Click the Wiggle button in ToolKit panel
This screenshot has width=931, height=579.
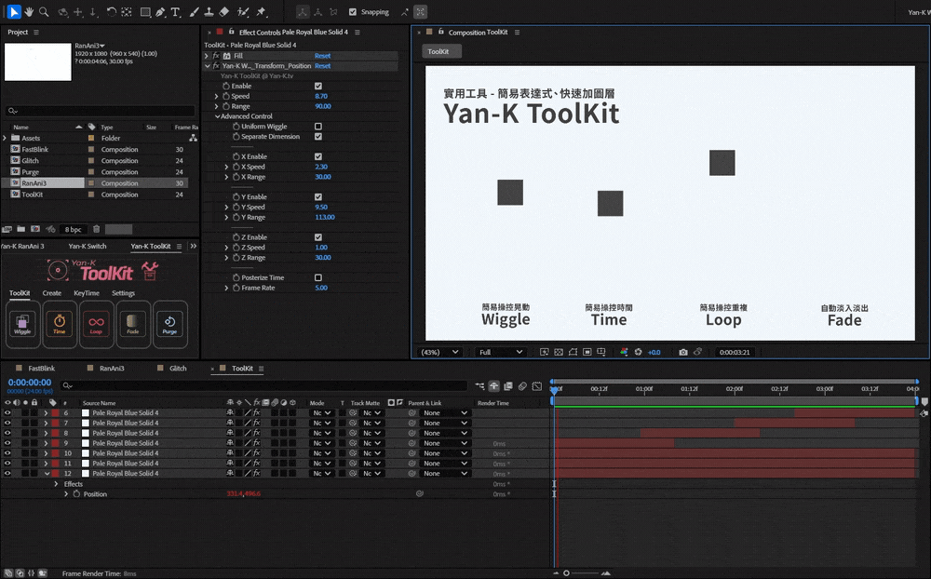tap(22, 324)
